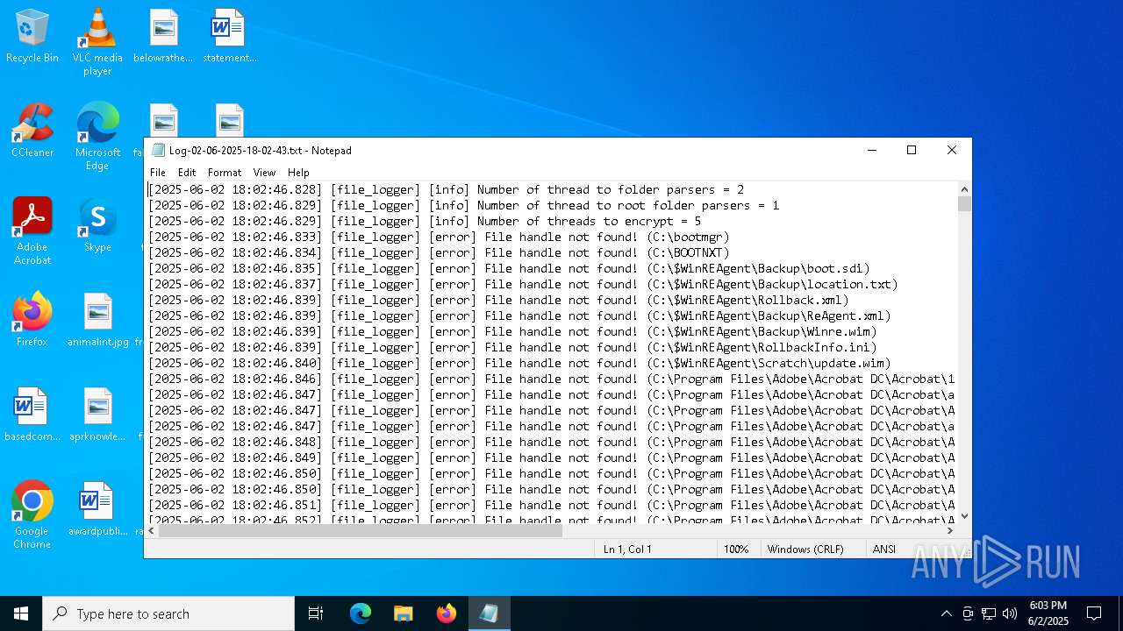Viewport: 1123px width, 631px height.
Task: Select the awardpubli Word document icon
Action: pos(97,509)
